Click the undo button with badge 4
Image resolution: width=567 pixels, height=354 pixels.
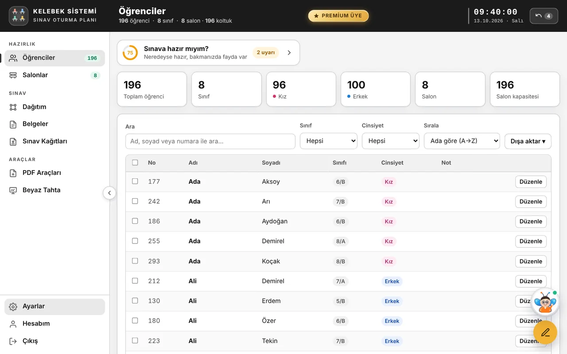544,16
